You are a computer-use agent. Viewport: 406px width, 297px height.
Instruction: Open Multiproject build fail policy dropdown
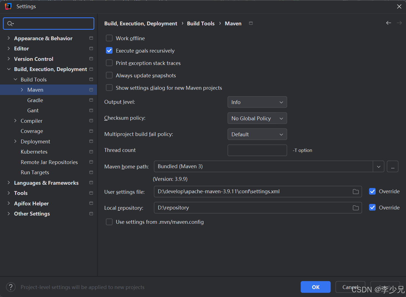257,134
